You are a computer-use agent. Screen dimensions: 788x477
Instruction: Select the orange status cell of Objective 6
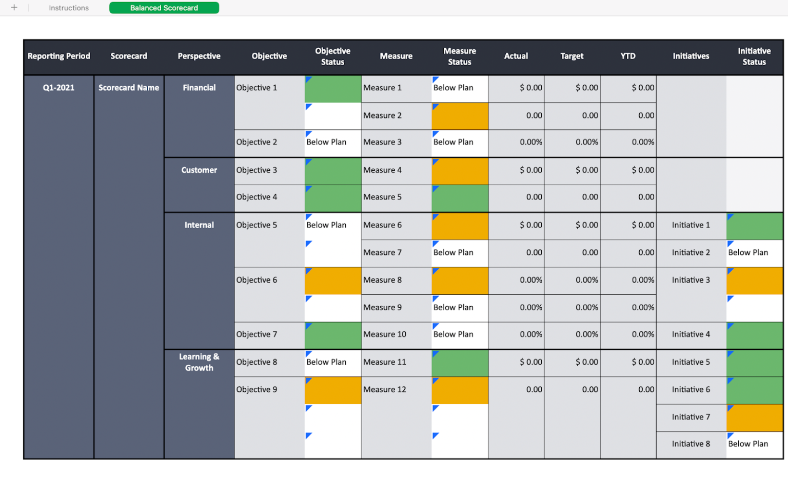tap(332, 280)
